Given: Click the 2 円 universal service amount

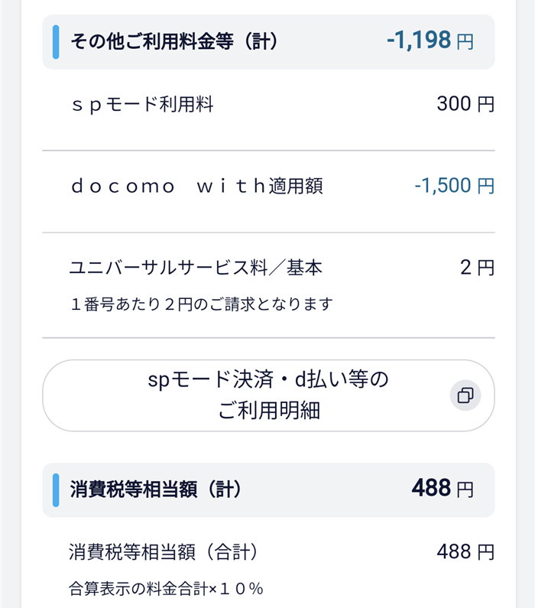Looking at the screenshot, I should (x=477, y=268).
